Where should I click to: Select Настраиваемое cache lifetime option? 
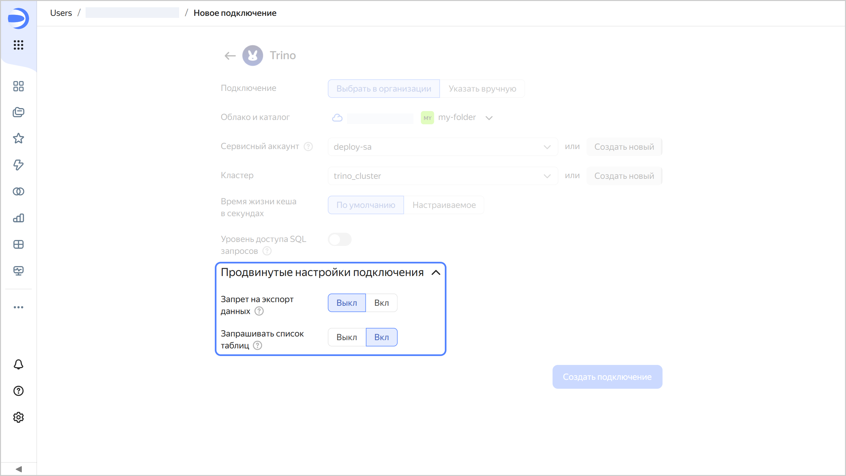tap(444, 205)
